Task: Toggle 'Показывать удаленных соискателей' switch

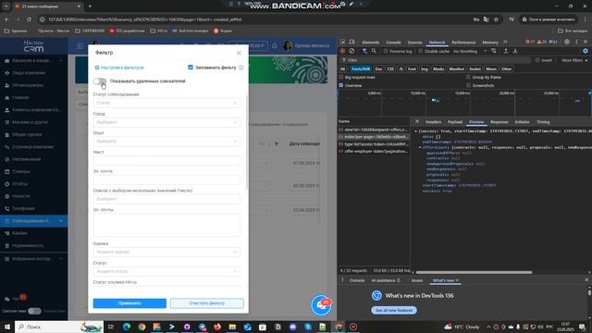Action: pos(100,81)
